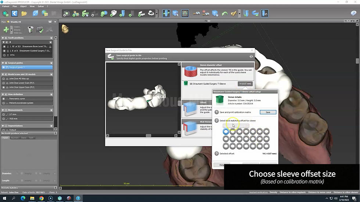This screenshot has height=202, width=360.
Task: Toggle the sleeve and guide icon
Action: coord(264,13)
